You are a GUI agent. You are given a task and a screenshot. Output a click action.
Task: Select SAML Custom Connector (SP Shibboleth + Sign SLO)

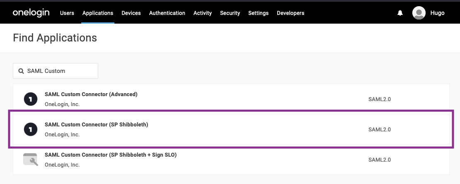tap(231, 160)
